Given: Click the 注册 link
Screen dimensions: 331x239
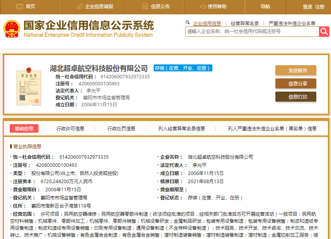Looking at the screenshot, I should (x=320, y=7).
